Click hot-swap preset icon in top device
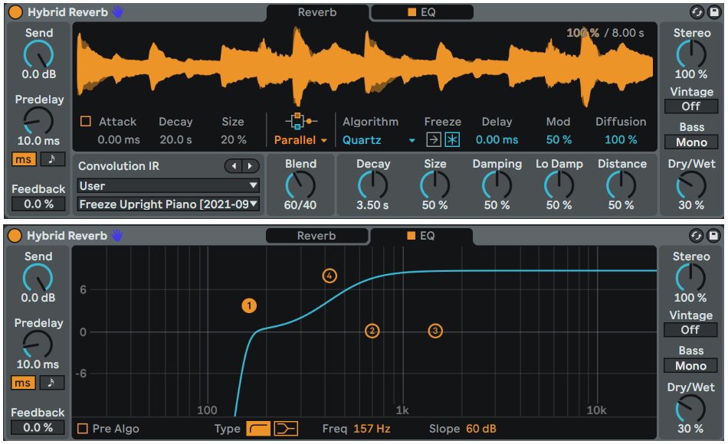Viewport: 728px width, 444px height. (x=697, y=12)
